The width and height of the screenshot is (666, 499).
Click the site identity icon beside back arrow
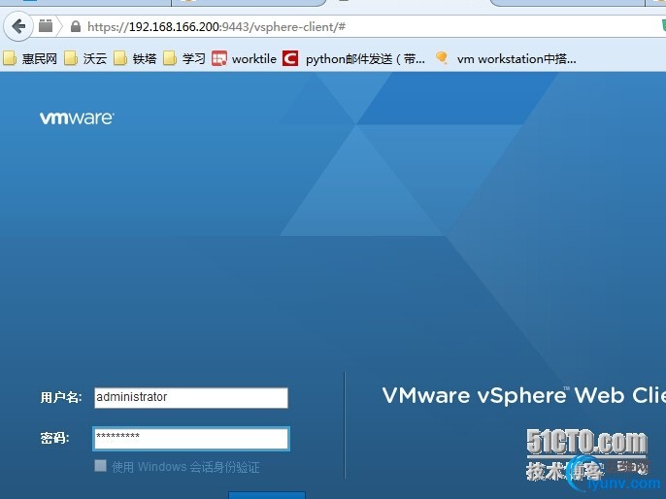(46, 26)
